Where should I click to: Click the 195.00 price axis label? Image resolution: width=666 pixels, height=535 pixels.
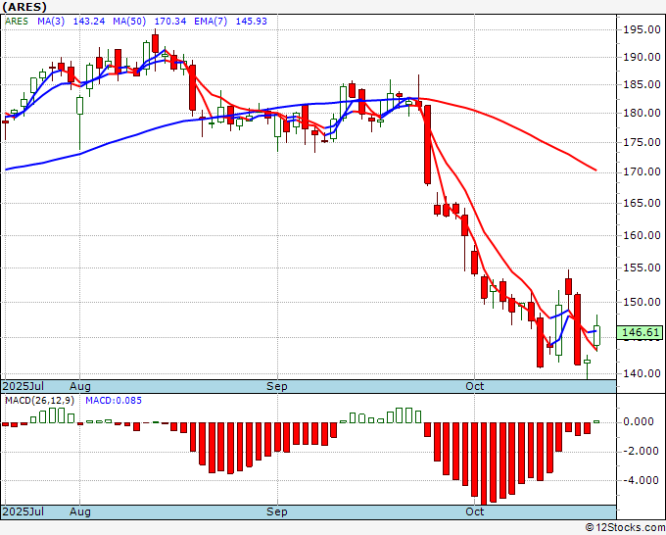point(642,29)
